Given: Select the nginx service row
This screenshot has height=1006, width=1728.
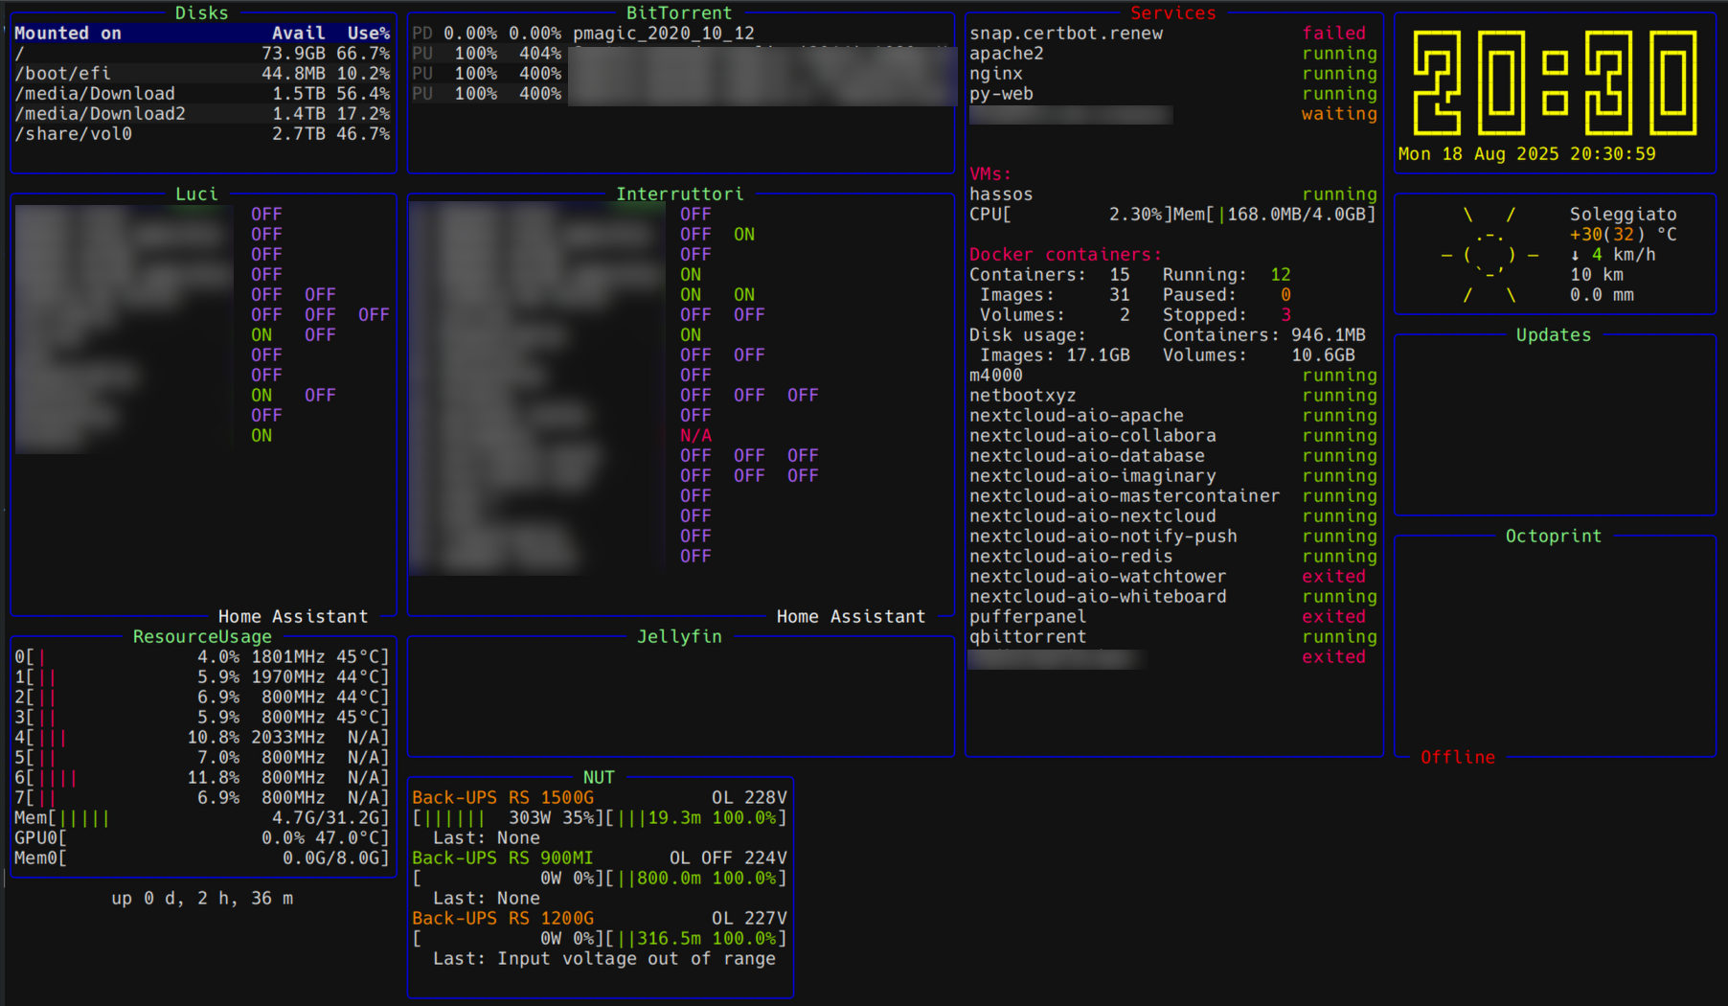Looking at the screenshot, I should coord(1173,74).
